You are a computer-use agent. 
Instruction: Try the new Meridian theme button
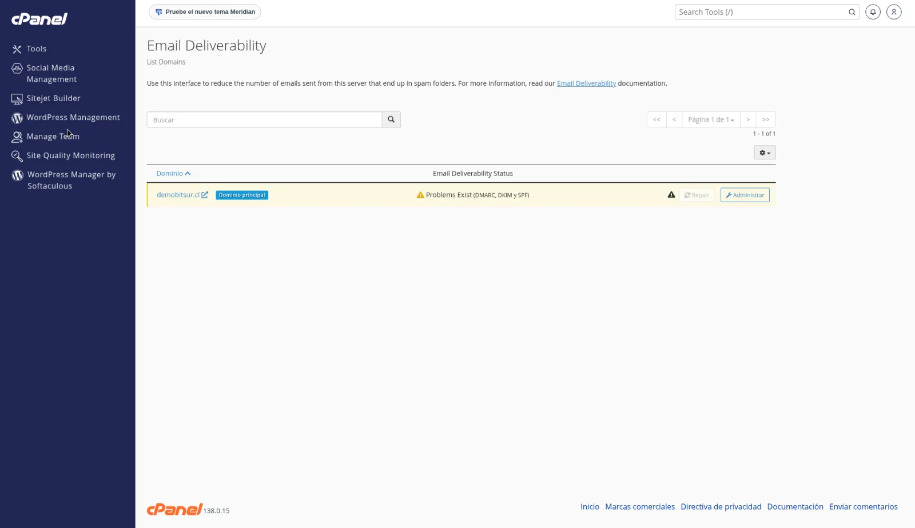205,12
